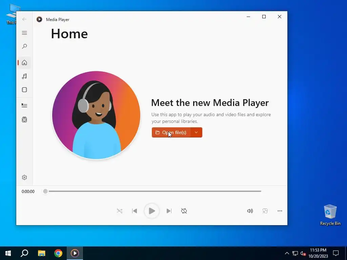Click muted speaker tray icon
This screenshot has width=347, height=260.
pos(303,253)
